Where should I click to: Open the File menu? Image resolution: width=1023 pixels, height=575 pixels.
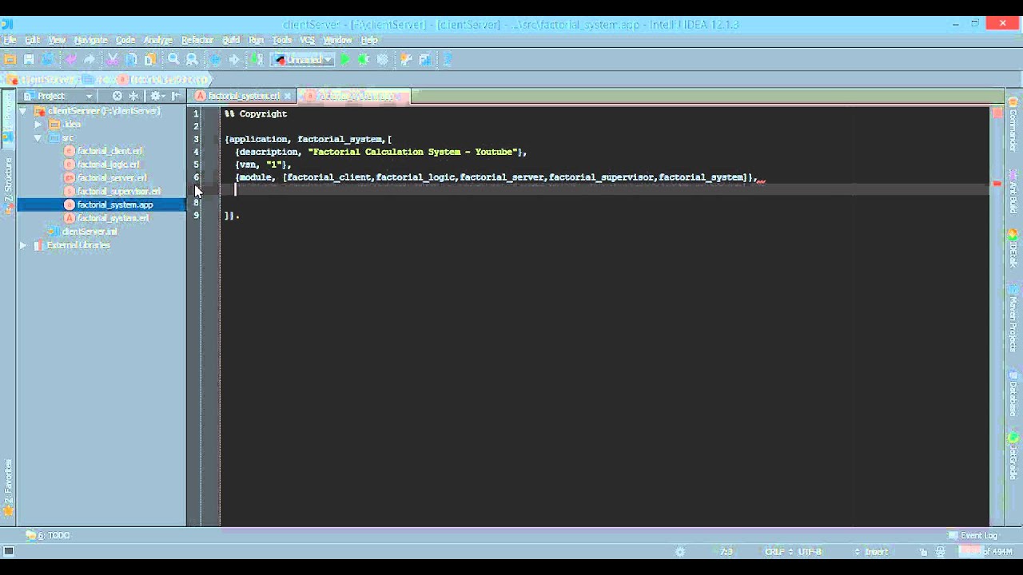(x=10, y=40)
